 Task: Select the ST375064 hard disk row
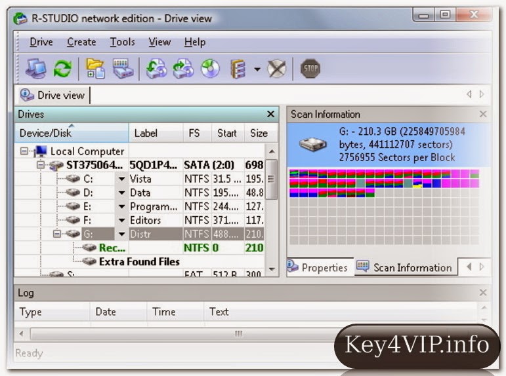139,165
